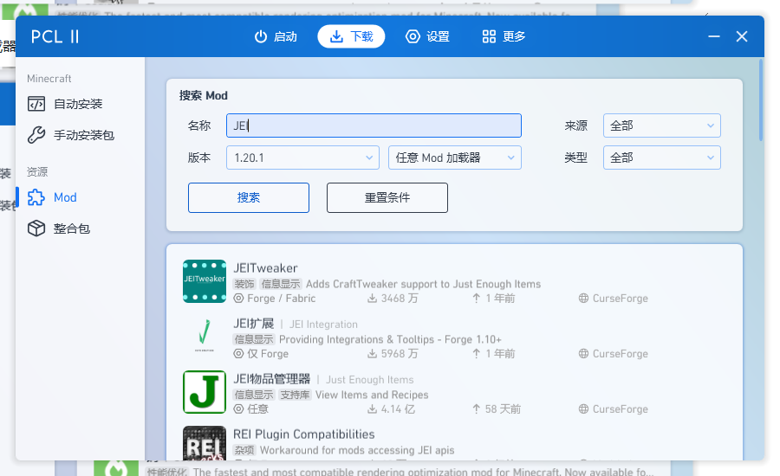Click the 搜索 button
The image size is (780, 476).
point(249,197)
